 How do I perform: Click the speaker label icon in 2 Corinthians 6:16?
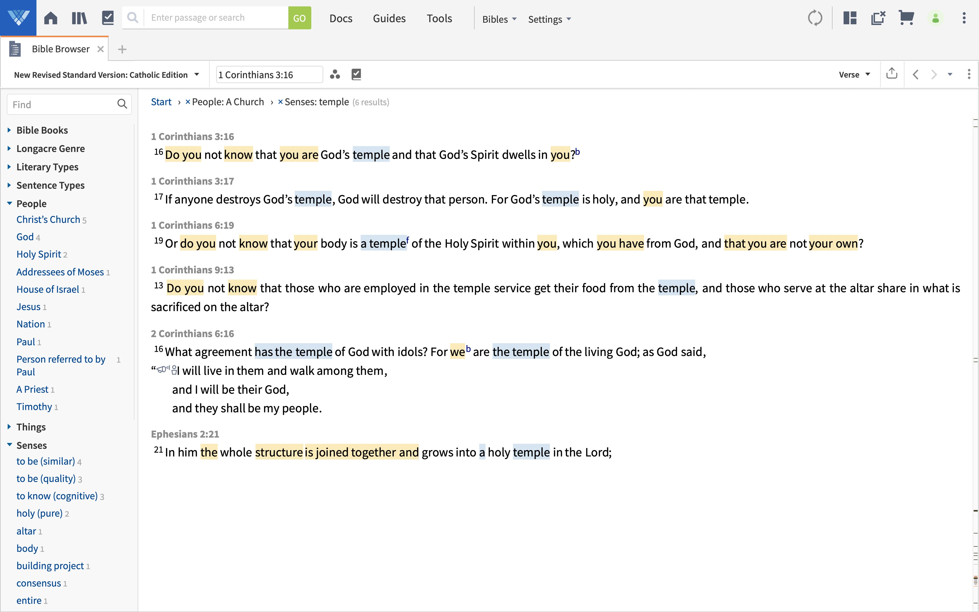pos(167,369)
